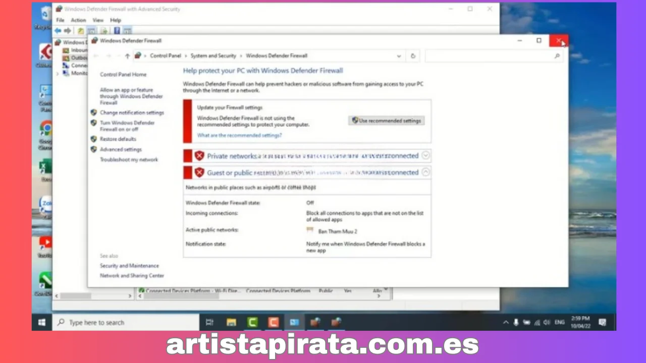This screenshot has height=363, width=646.
Task: Click Use recommended settings button
Action: tap(386, 120)
